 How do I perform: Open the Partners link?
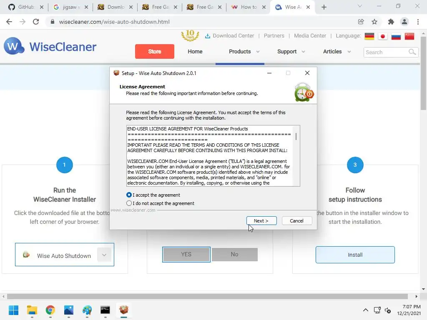click(274, 36)
